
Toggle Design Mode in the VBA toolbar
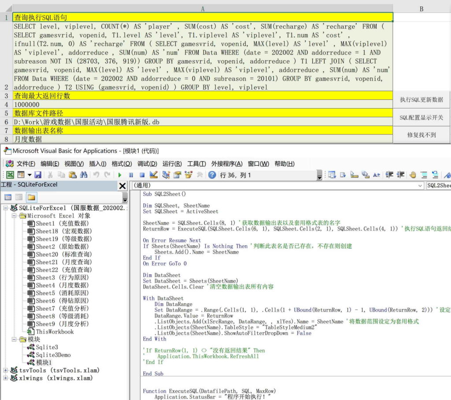tap(154, 175)
